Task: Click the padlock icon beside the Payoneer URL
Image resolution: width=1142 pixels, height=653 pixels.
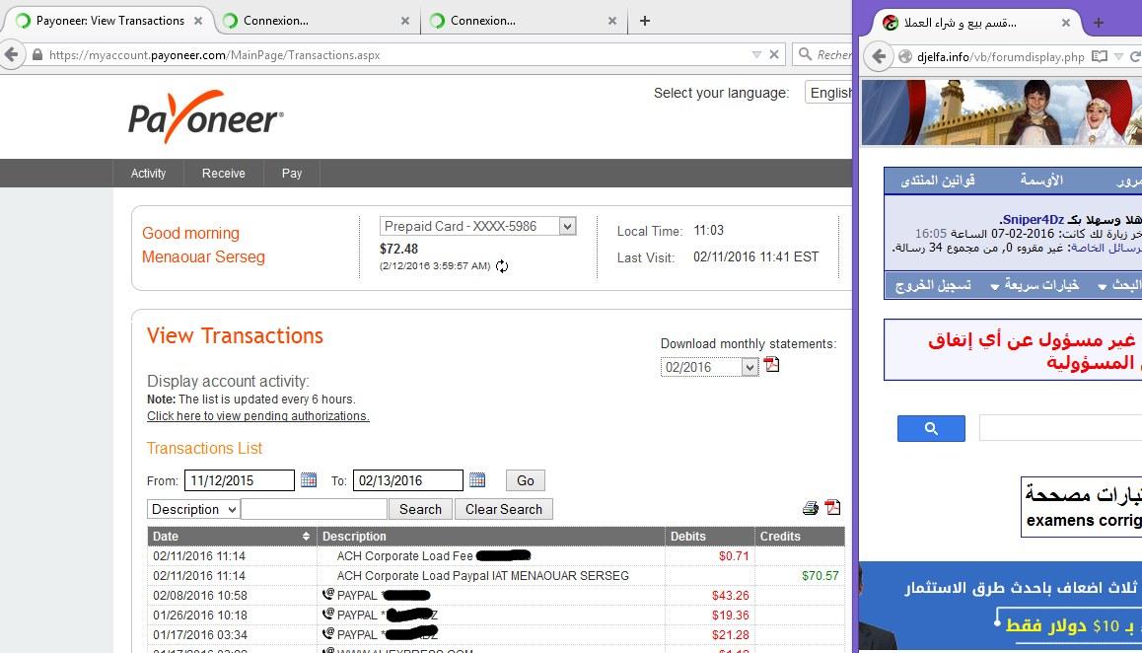Action: tap(37, 54)
